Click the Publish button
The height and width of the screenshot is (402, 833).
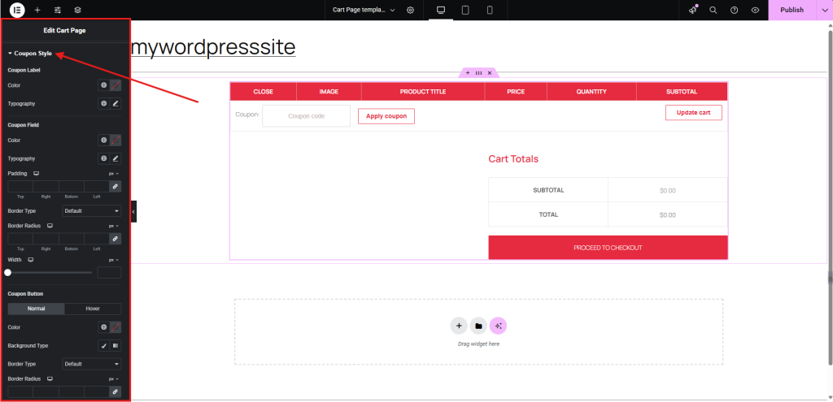(x=792, y=10)
